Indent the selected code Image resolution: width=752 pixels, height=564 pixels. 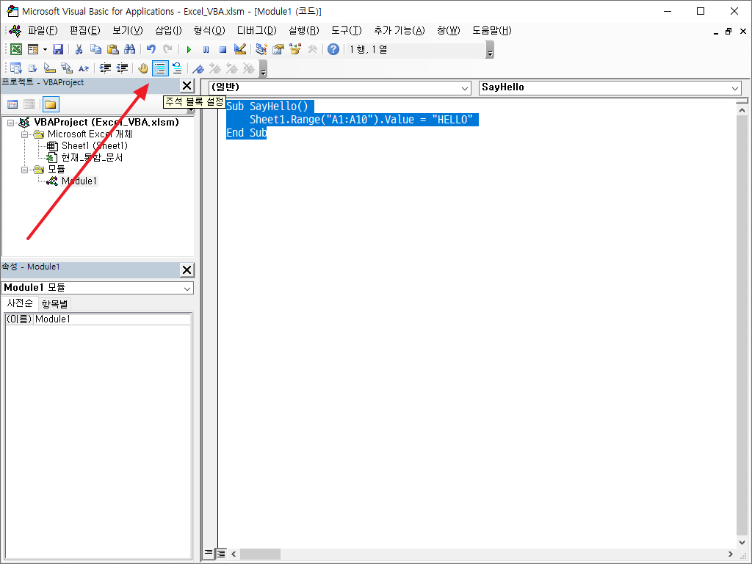[105, 68]
